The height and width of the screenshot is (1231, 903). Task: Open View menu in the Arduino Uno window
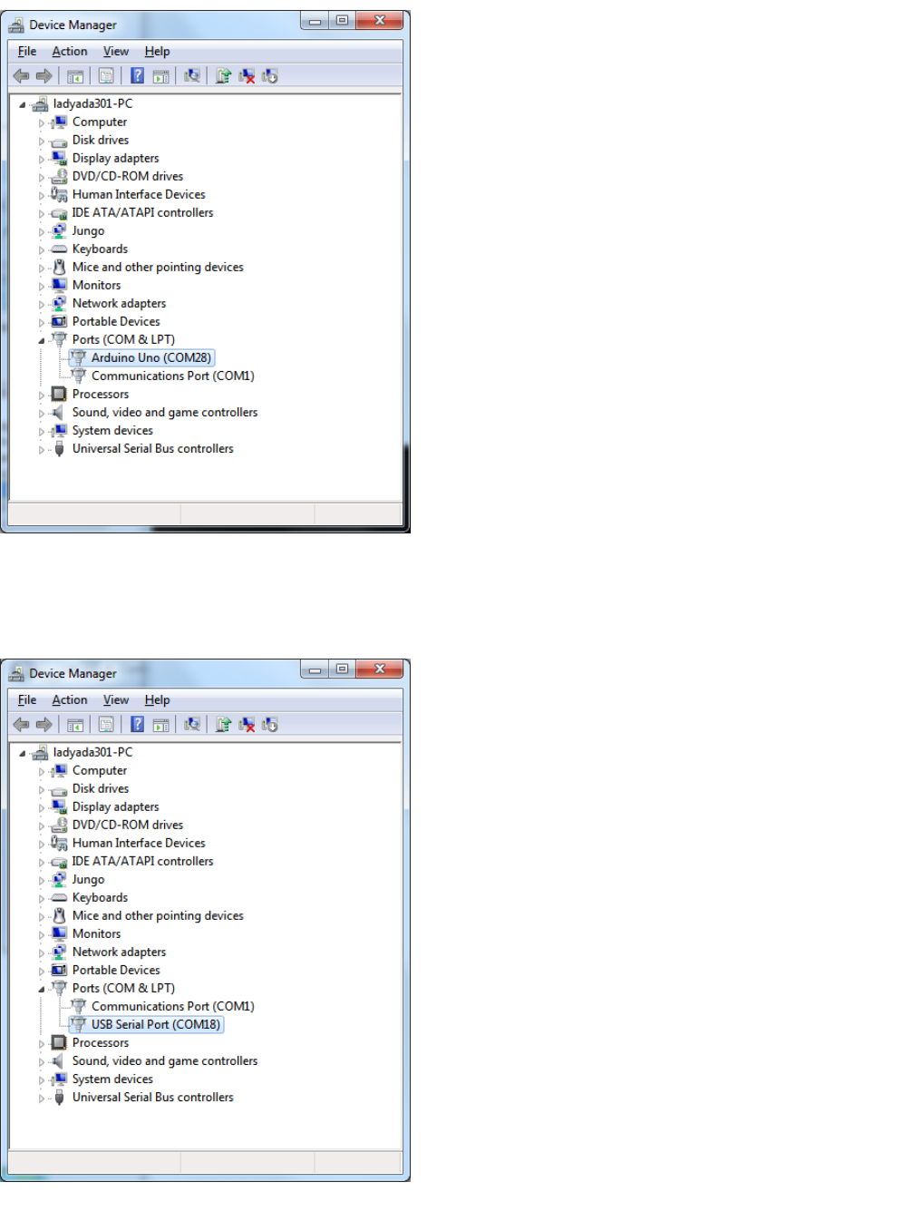[116, 52]
